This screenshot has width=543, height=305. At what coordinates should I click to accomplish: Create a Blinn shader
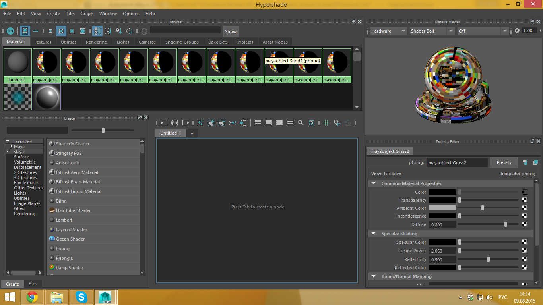[x=93, y=201]
